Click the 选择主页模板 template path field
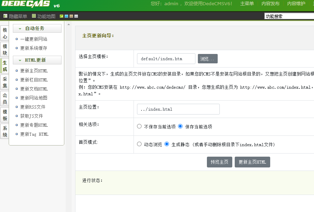This screenshot has width=314, height=212. (166, 59)
